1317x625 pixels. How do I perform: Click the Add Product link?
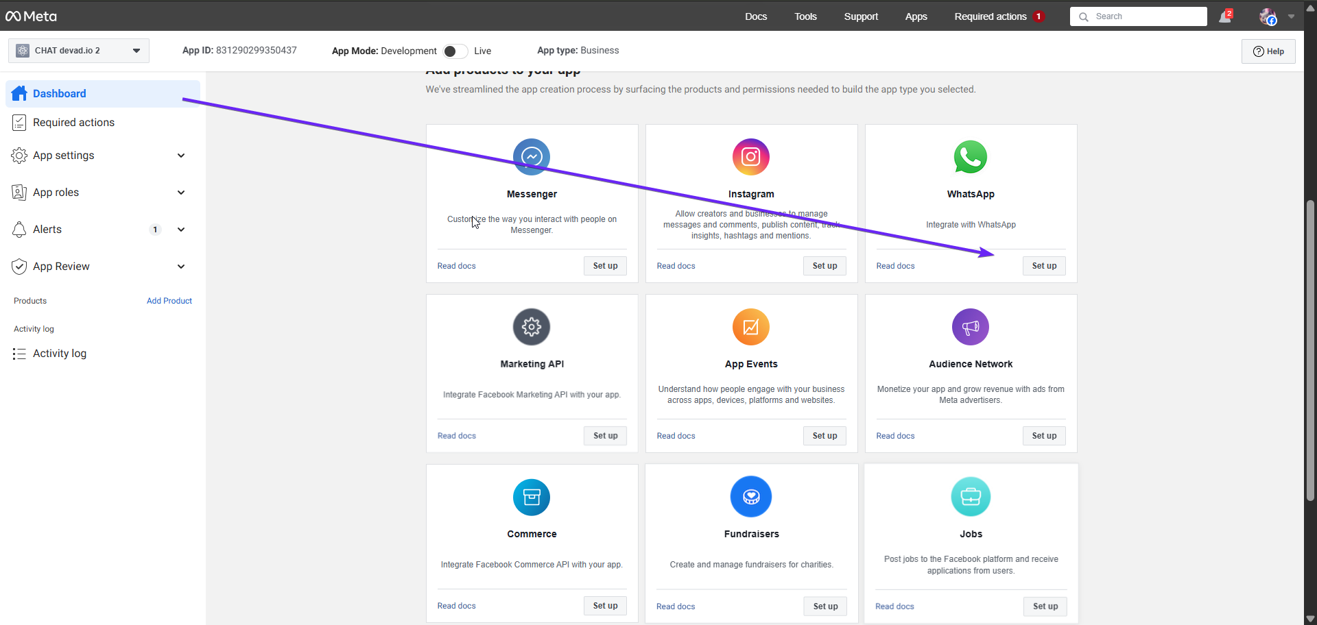click(169, 301)
